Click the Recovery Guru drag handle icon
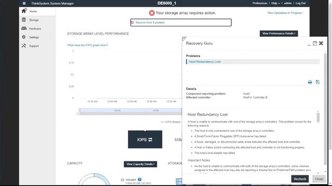332x186 pixels. 184,39
